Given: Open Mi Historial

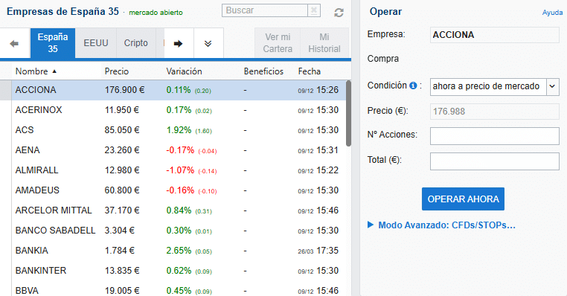Looking at the screenshot, I should [324, 43].
